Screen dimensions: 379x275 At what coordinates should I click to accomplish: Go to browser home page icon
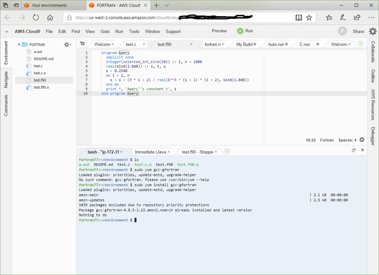(50, 17)
